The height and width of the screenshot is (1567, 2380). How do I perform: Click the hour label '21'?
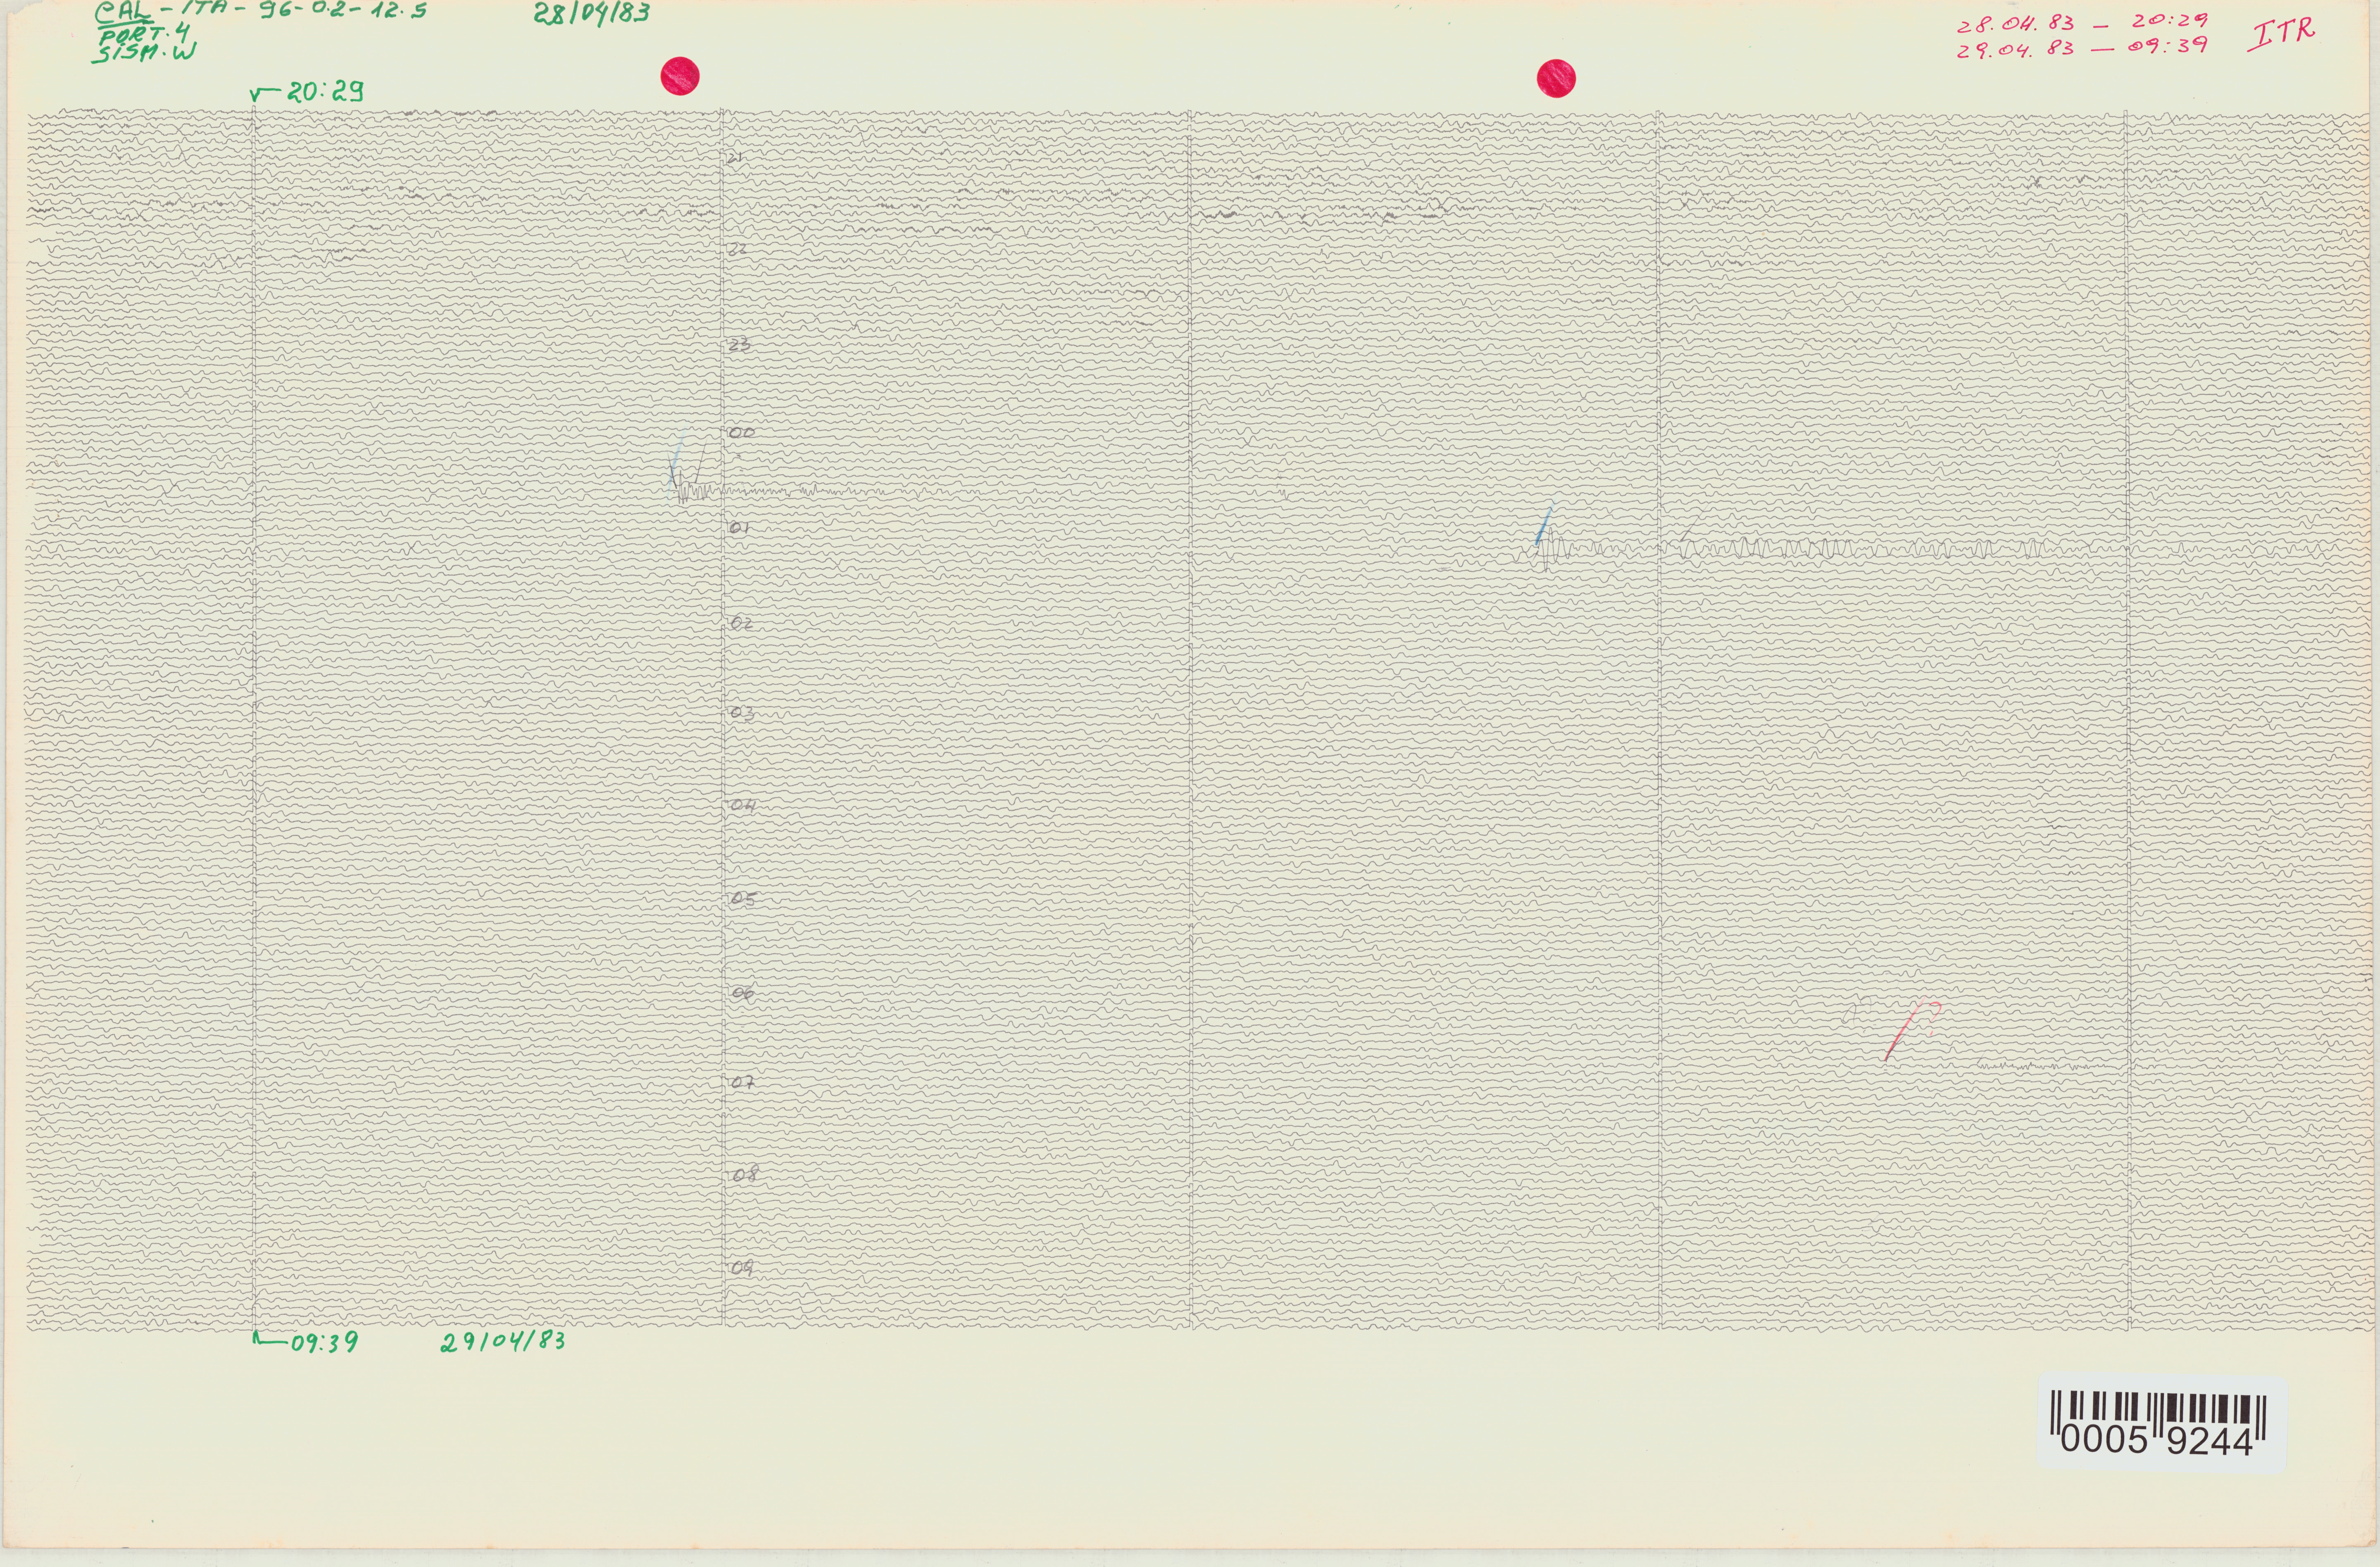(735, 158)
